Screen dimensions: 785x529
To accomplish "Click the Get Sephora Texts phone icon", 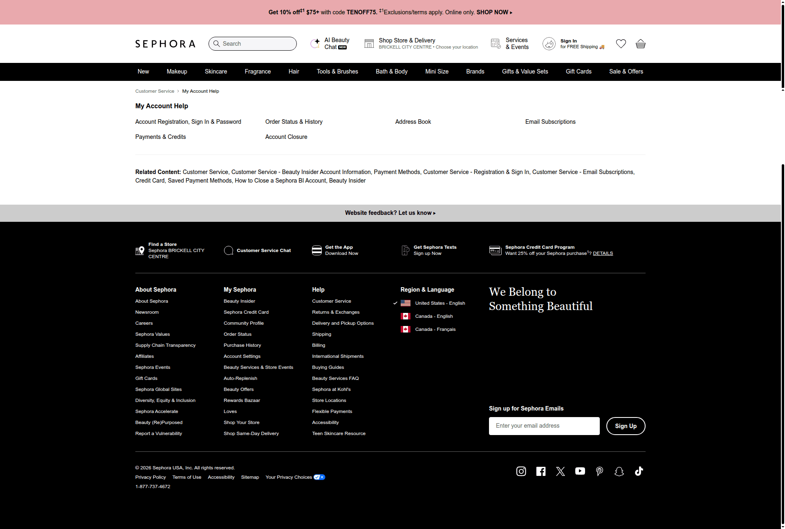I will click(x=406, y=250).
